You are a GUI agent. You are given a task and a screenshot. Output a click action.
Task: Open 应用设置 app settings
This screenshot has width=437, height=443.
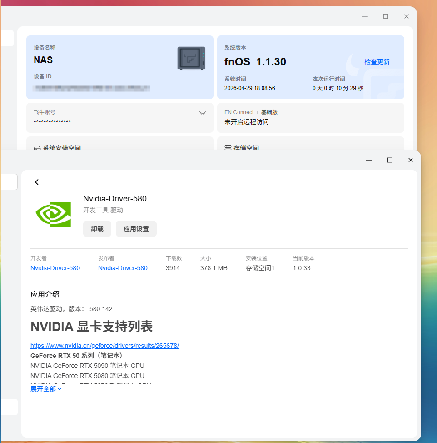point(136,229)
